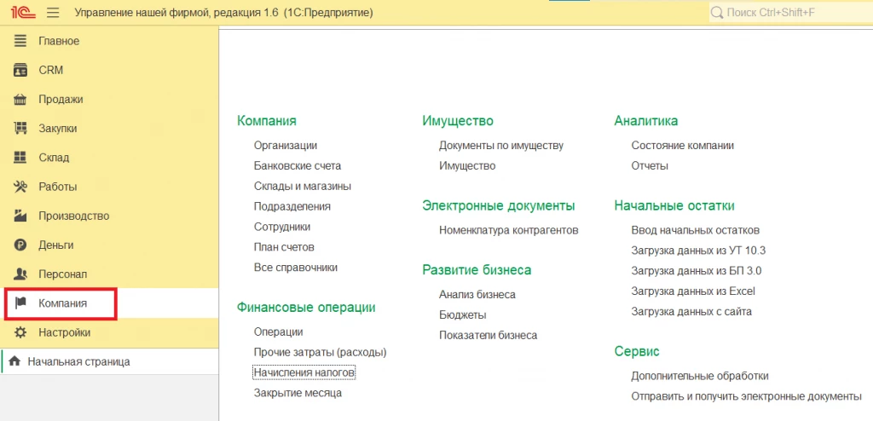
Task: Open Склады и магазины
Action: click(x=303, y=186)
